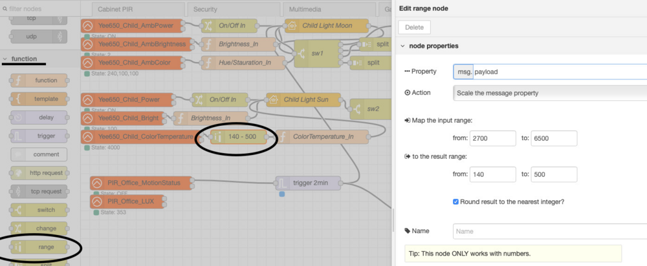Select the Hue/Stauration_In function node
Image resolution: width=647 pixels, height=266 pixels.
243,63
